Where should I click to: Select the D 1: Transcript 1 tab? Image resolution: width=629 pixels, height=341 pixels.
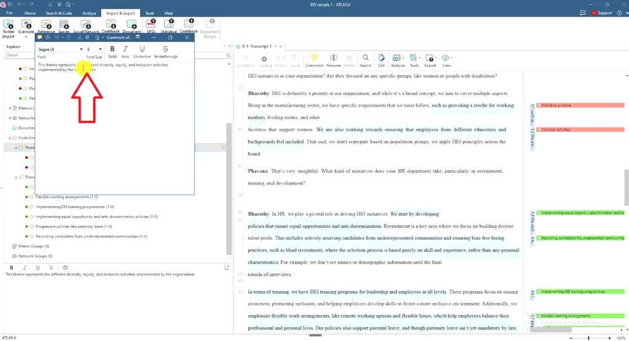coord(256,47)
